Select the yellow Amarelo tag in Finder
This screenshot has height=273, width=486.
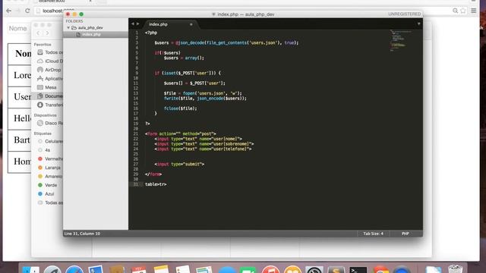coord(50,177)
